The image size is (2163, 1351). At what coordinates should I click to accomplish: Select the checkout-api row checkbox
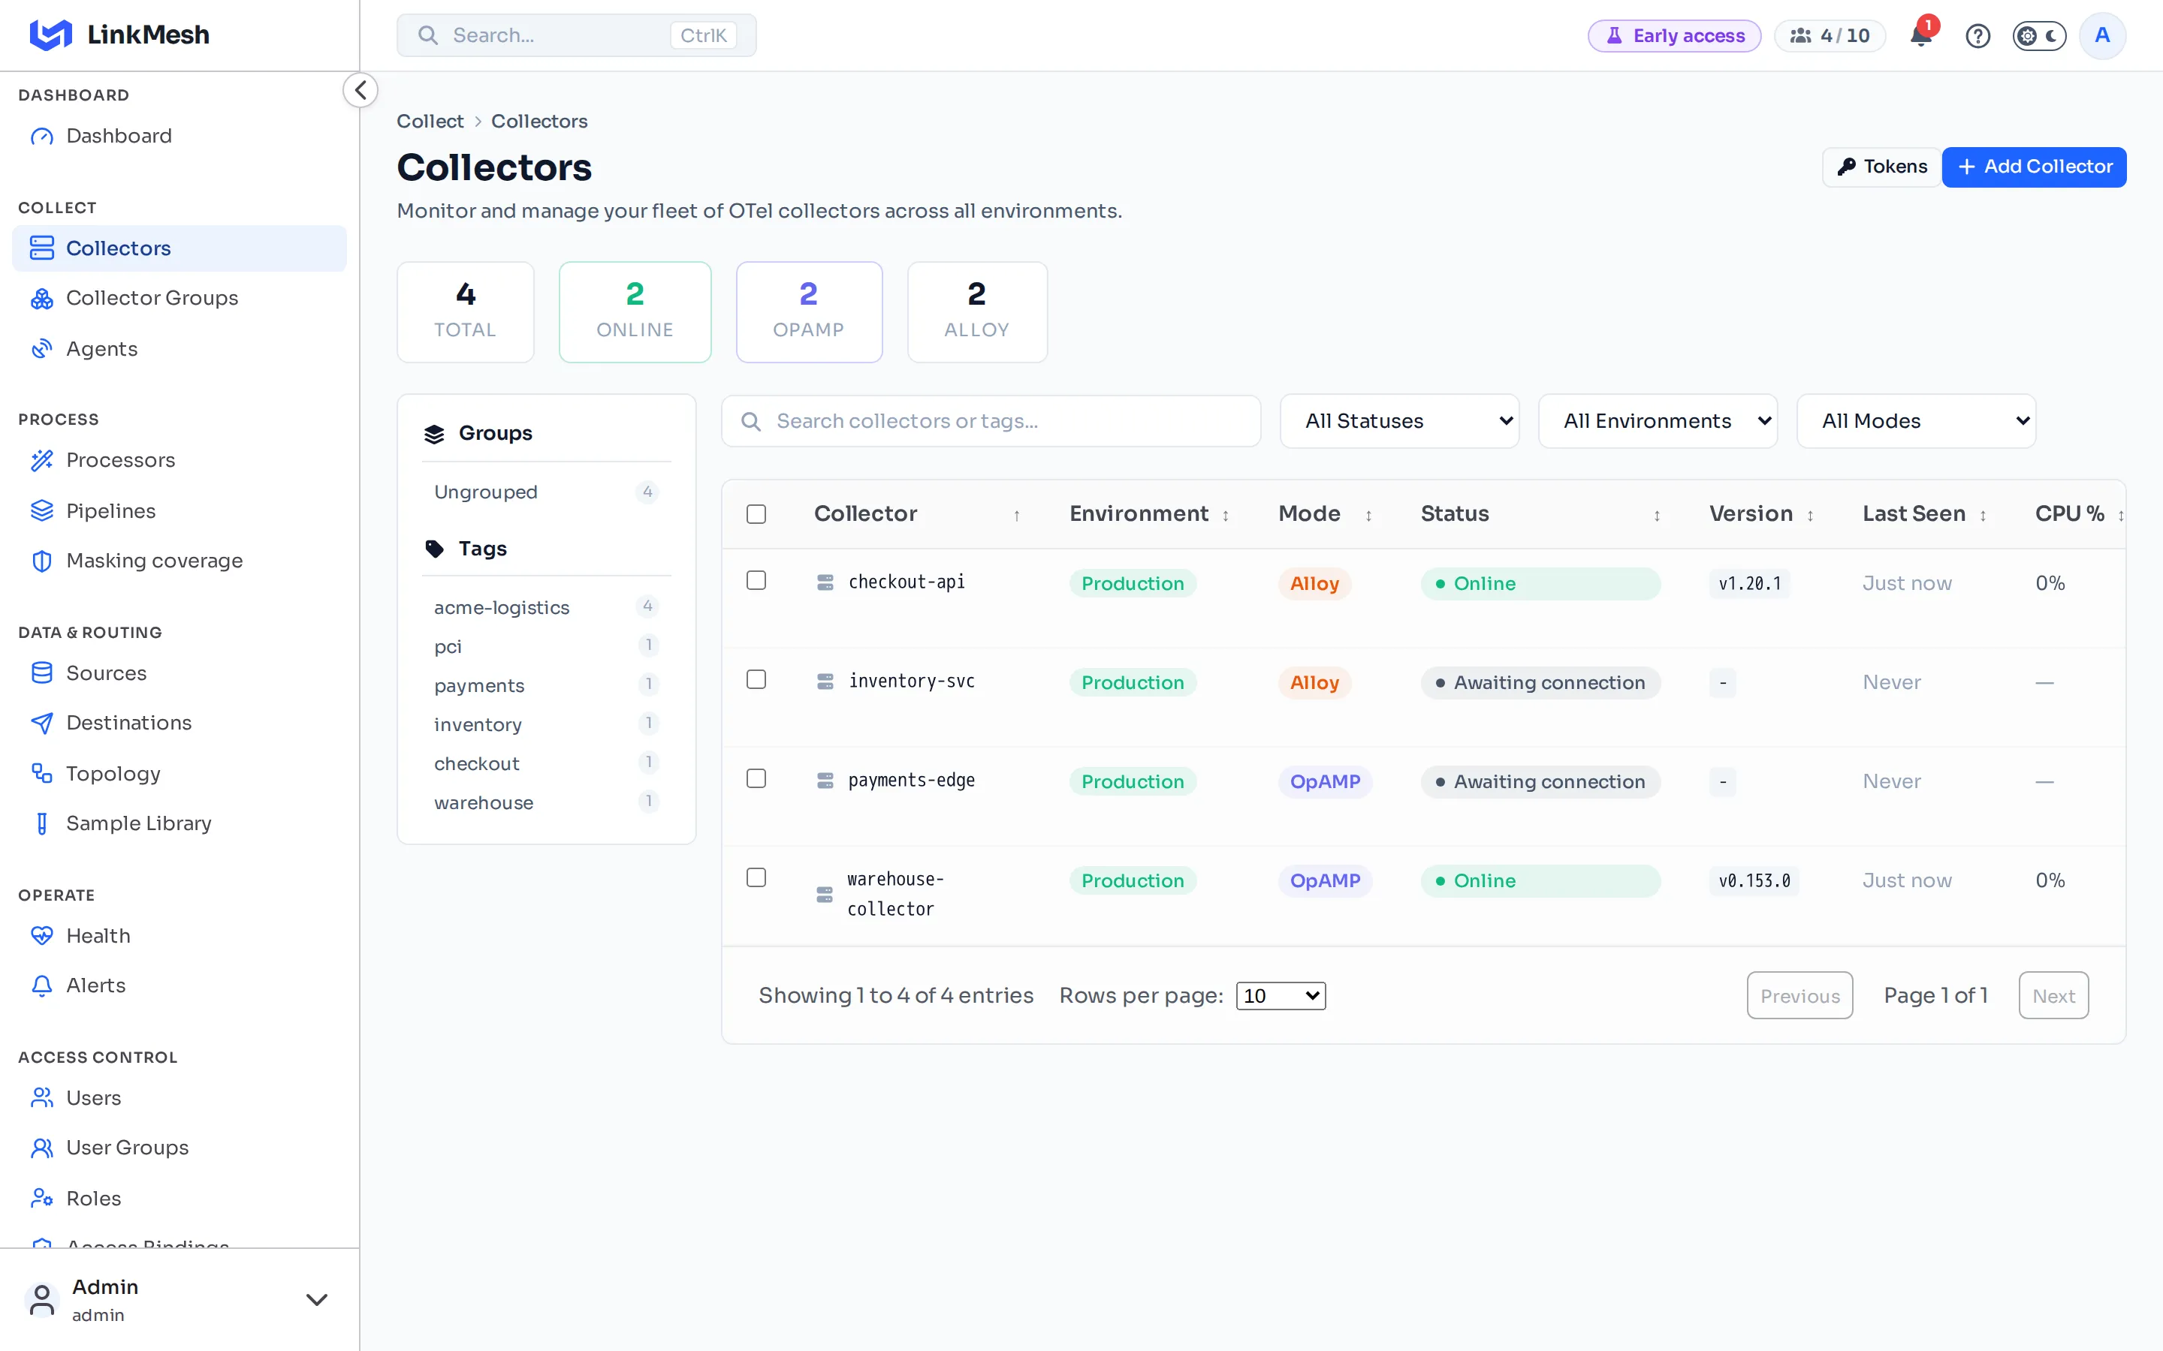(756, 581)
